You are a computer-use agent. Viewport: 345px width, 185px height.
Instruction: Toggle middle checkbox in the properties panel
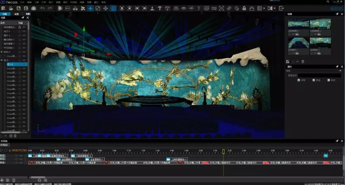click(314, 80)
